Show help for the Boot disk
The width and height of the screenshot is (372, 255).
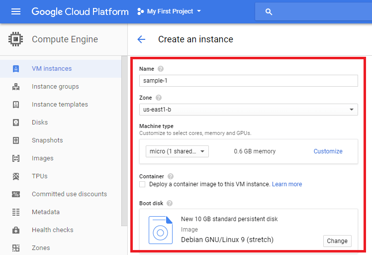pyautogui.click(x=170, y=203)
